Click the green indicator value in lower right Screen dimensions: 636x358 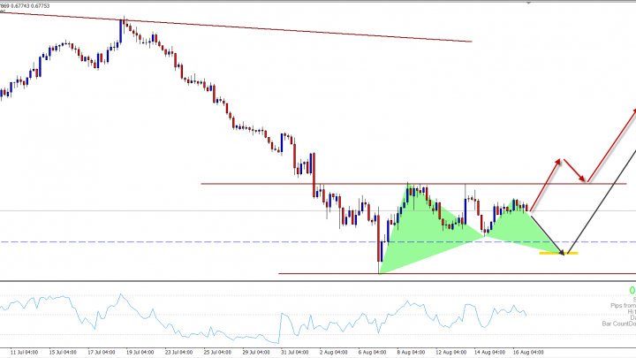[x=632, y=290]
